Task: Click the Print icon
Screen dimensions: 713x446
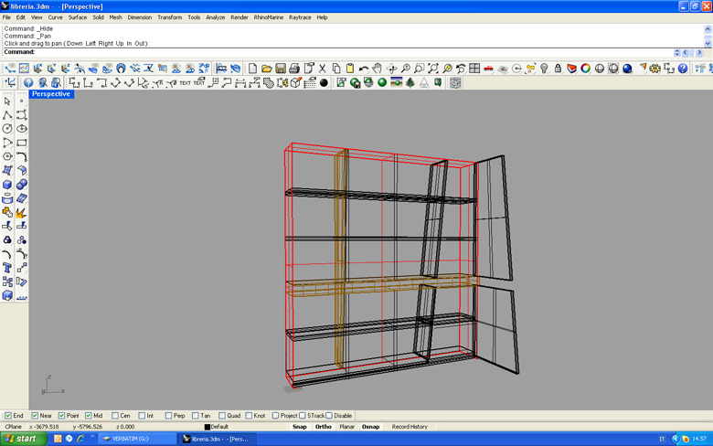Action: pos(294,69)
